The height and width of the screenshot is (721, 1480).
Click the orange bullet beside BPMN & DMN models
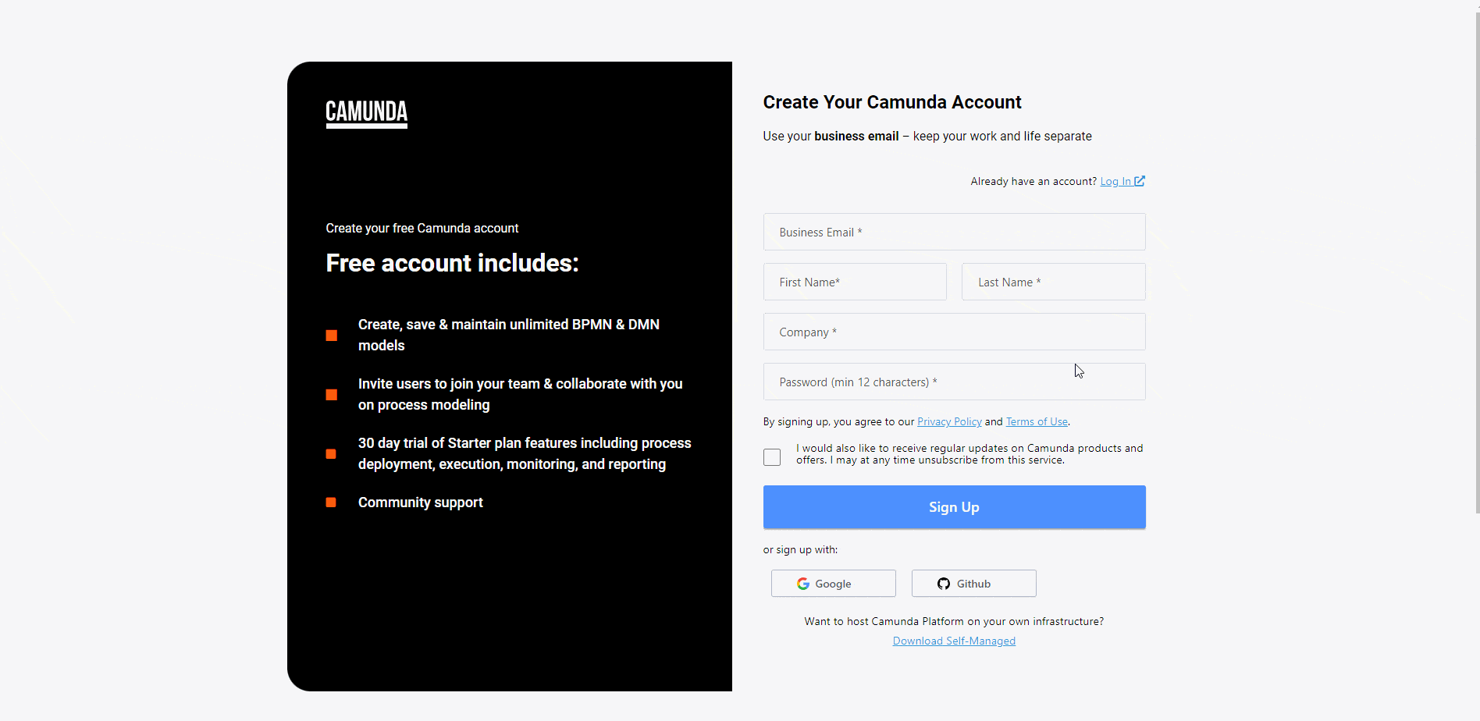tap(331, 336)
